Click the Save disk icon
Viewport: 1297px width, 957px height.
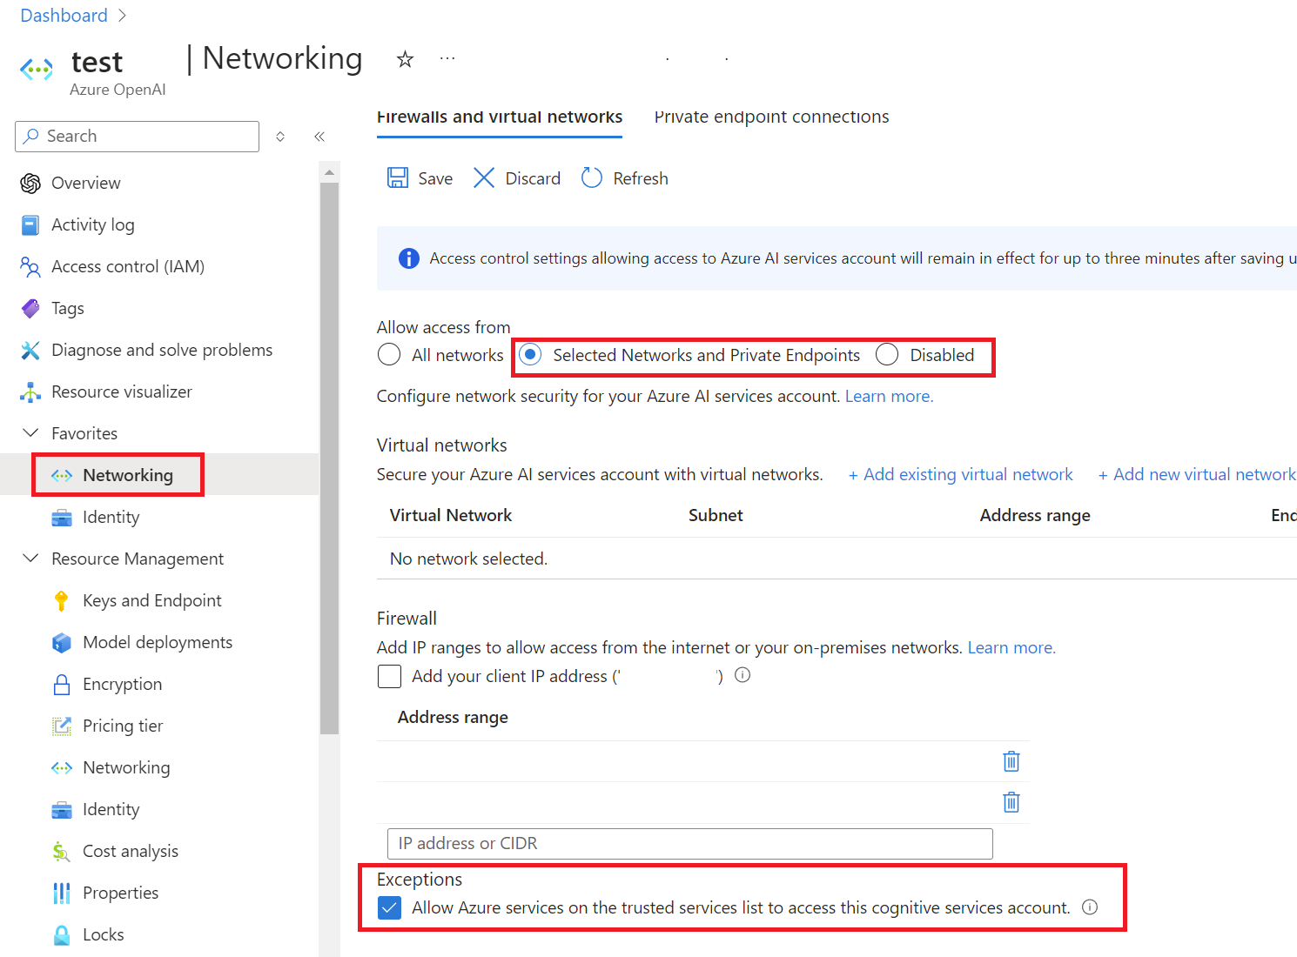[398, 178]
